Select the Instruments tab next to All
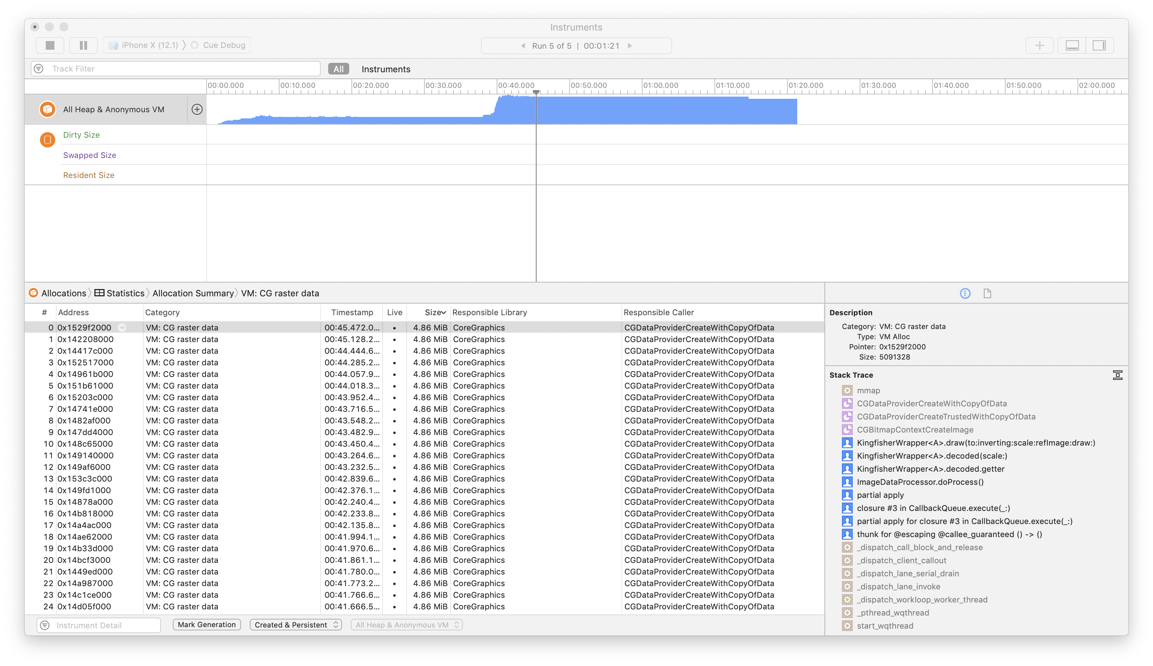 (386, 69)
